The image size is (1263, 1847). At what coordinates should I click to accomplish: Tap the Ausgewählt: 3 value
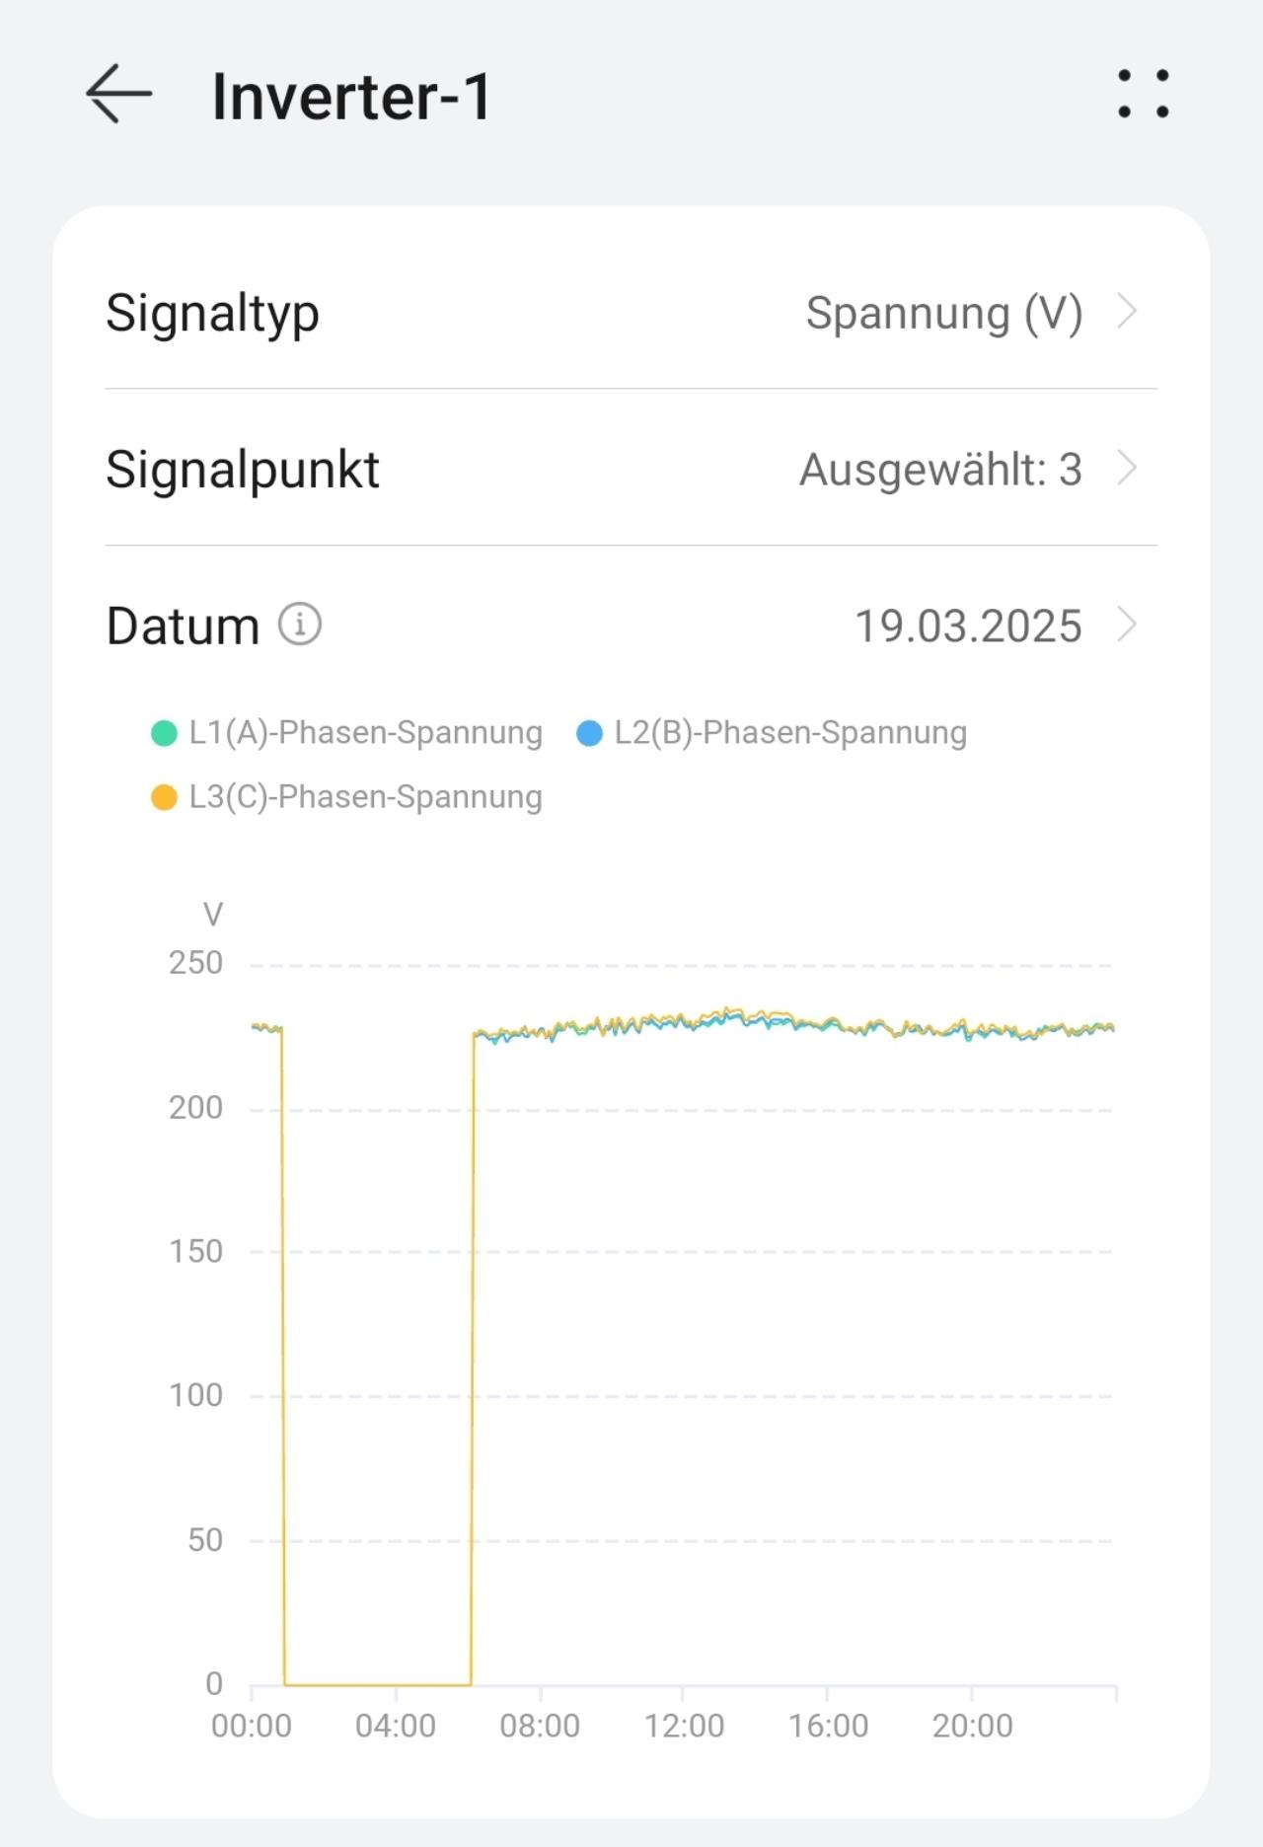click(x=940, y=470)
